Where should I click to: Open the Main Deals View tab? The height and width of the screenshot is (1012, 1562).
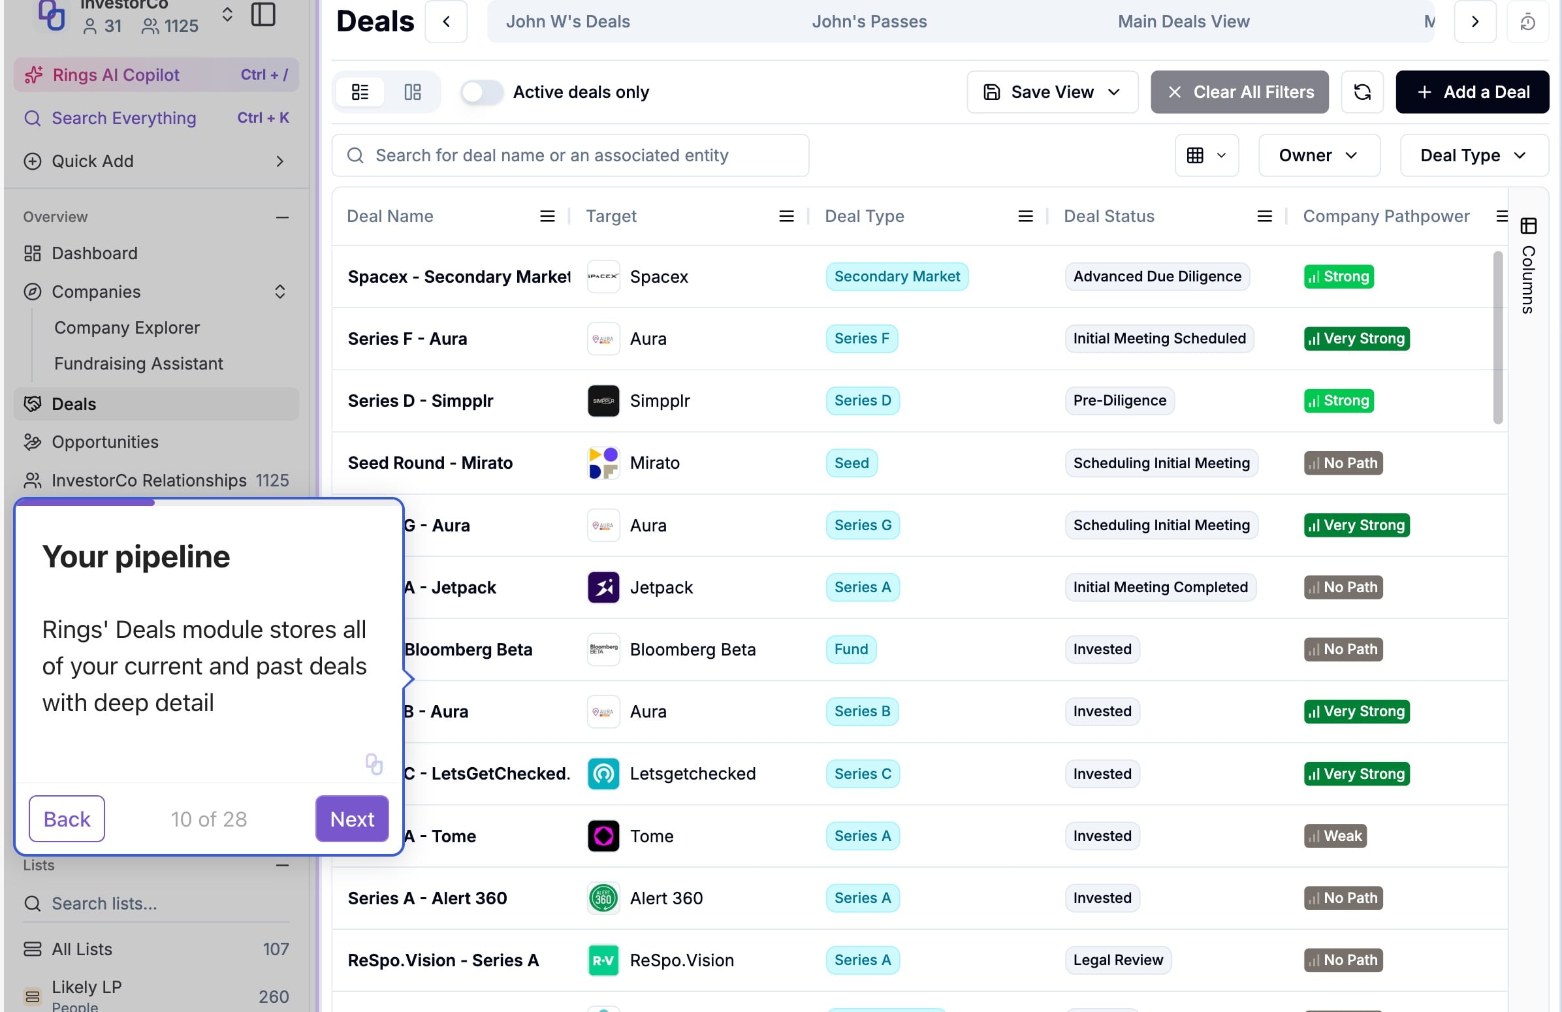1183,22
